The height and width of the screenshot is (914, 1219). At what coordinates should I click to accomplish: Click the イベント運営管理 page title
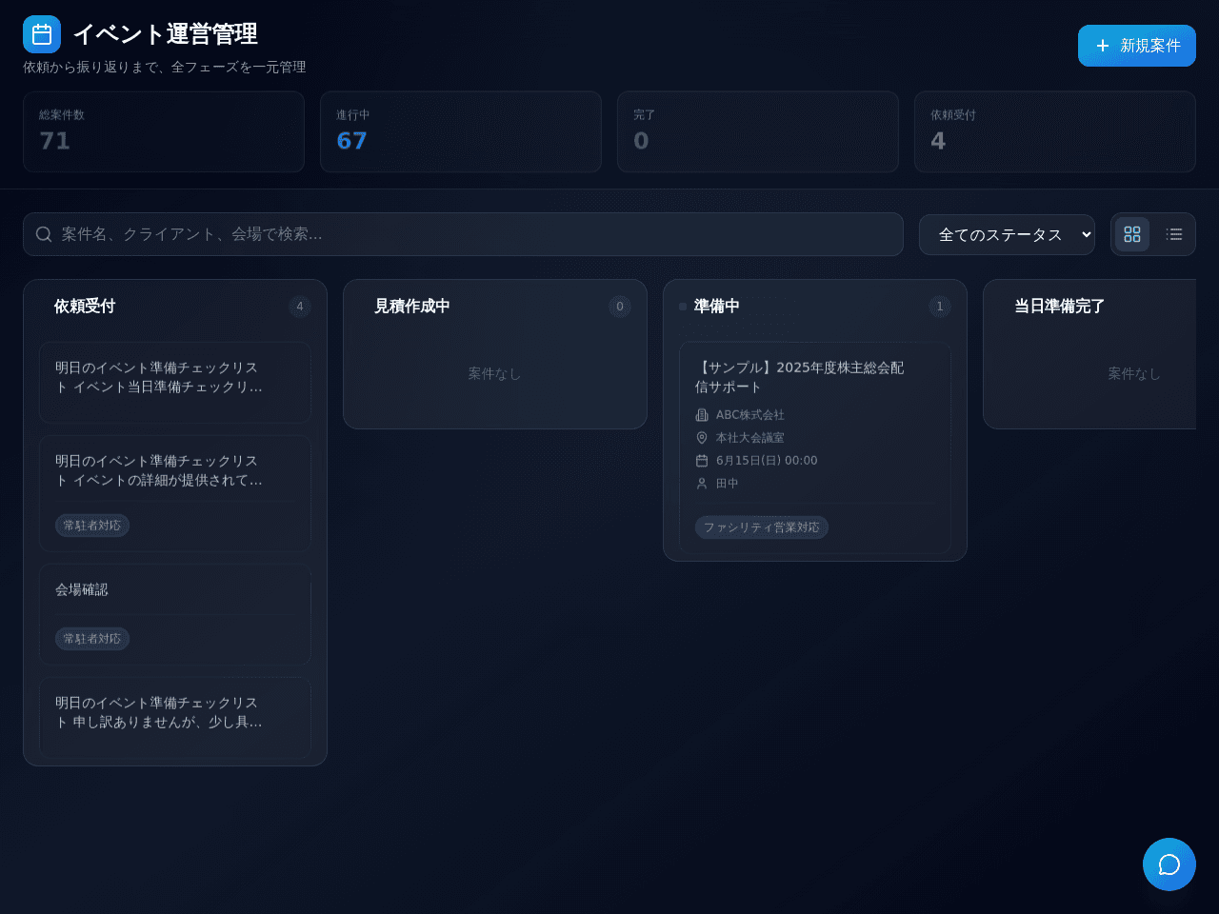166,34
